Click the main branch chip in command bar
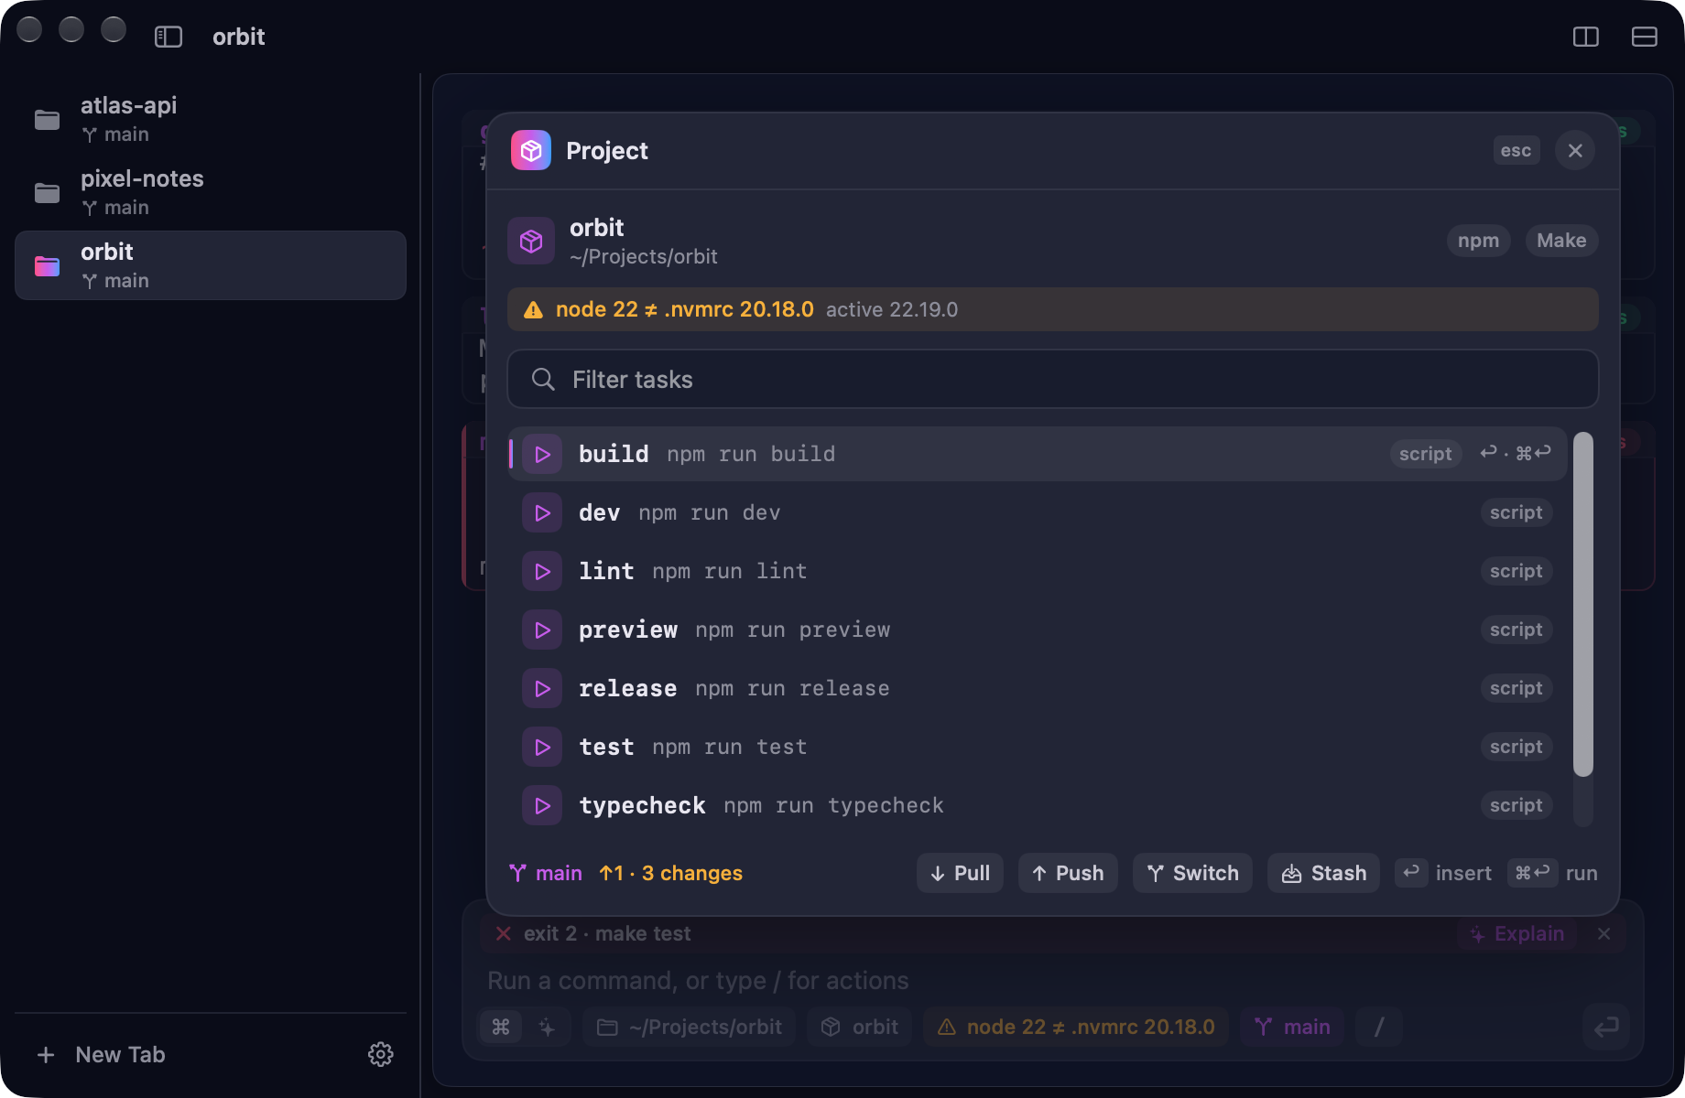1685x1098 pixels. (x=1292, y=1027)
